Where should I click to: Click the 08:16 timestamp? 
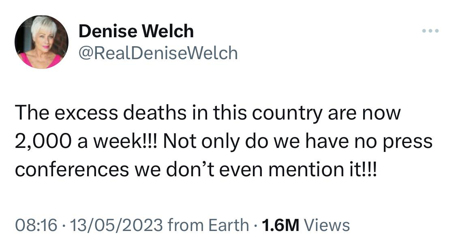pos(36,224)
